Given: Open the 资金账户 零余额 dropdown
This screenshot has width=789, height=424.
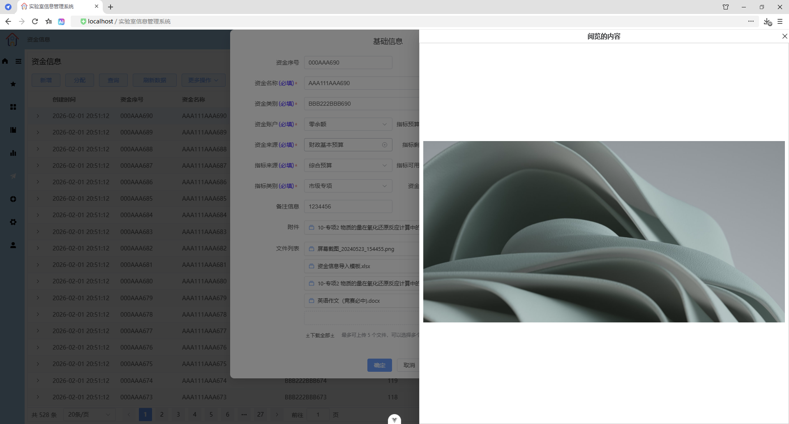Looking at the screenshot, I should tap(348, 124).
